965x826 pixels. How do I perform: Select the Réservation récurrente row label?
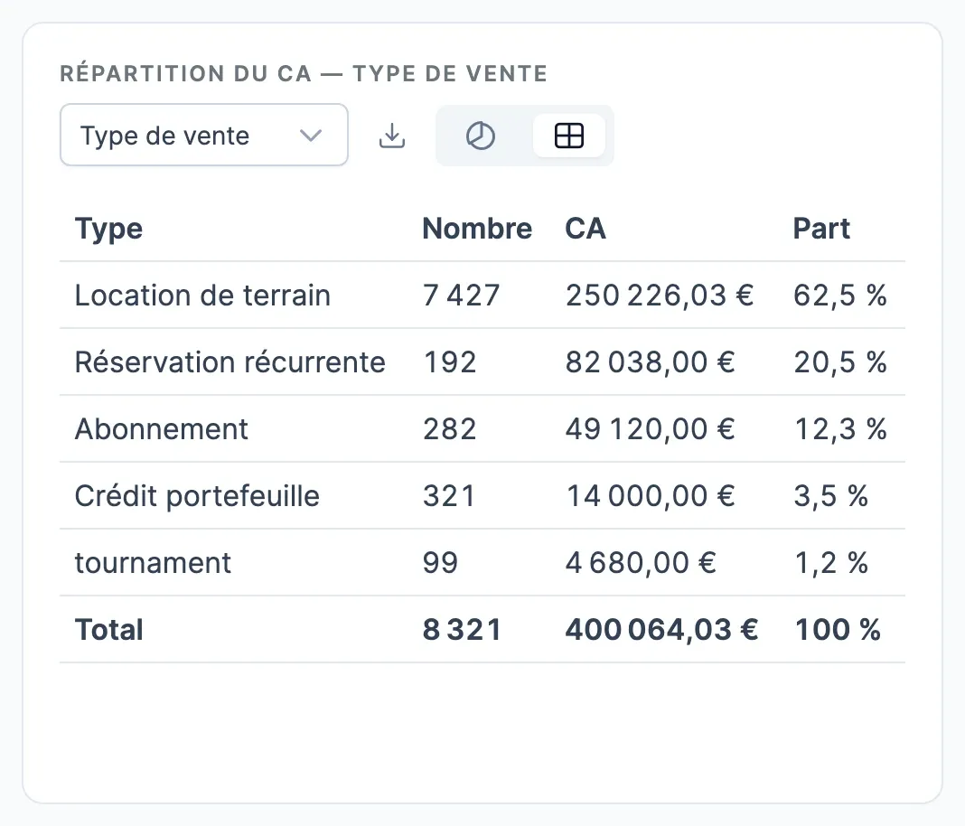pyautogui.click(x=230, y=361)
